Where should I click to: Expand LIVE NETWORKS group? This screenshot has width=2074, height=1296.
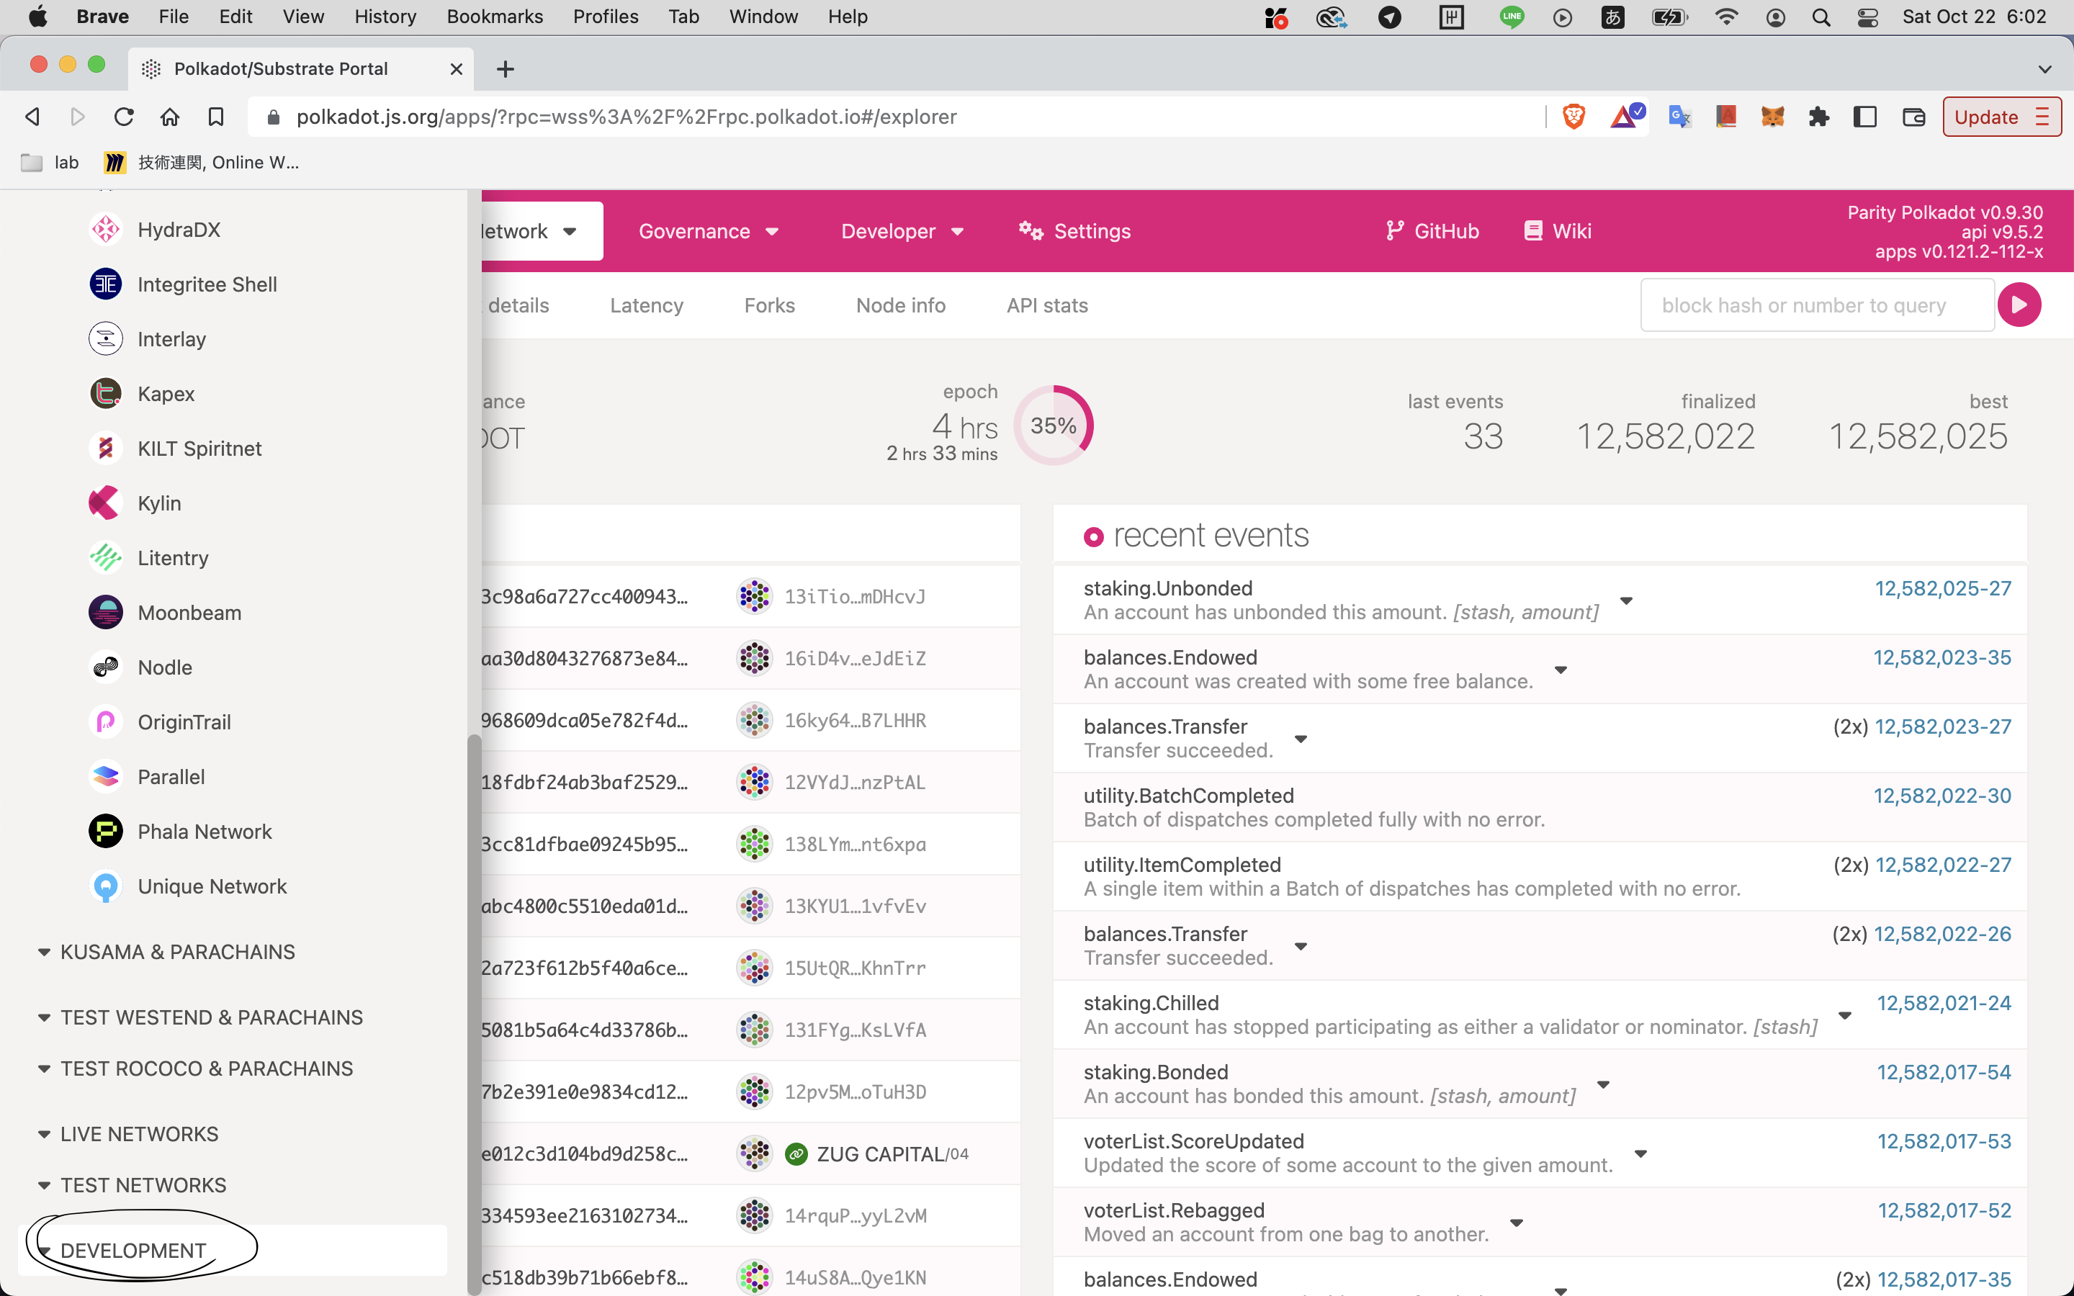click(x=127, y=1134)
